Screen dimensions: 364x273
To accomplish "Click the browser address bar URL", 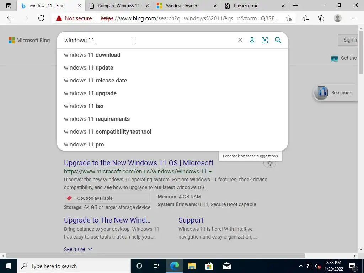I will [189, 18].
